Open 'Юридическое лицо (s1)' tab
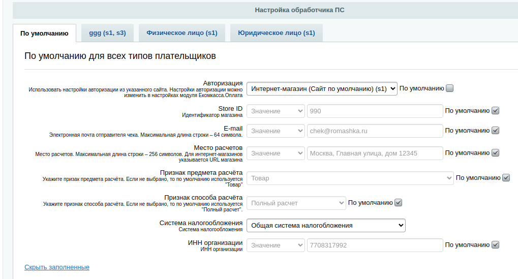Image resolution: width=518 pixels, height=279 pixels. (276, 33)
